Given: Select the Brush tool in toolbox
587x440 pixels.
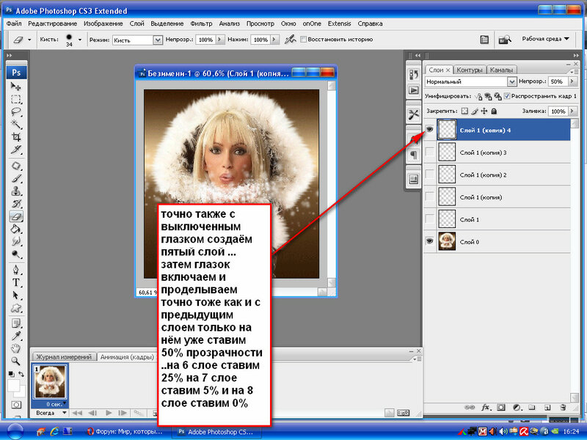Looking at the screenshot, I should click(15, 178).
